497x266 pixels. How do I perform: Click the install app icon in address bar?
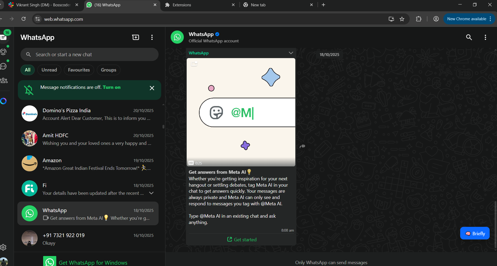click(x=391, y=19)
